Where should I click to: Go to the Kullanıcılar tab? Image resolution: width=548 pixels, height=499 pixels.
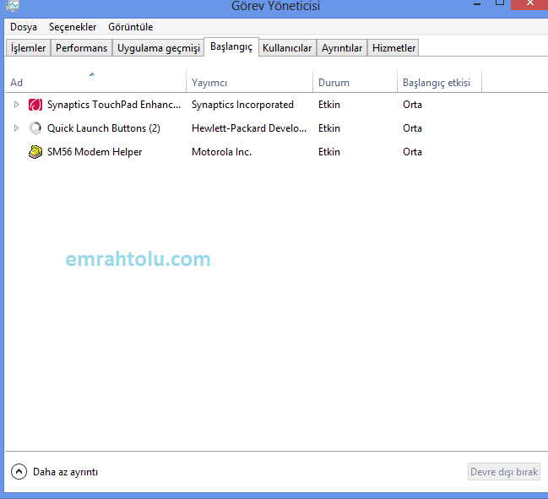tap(287, 48)
